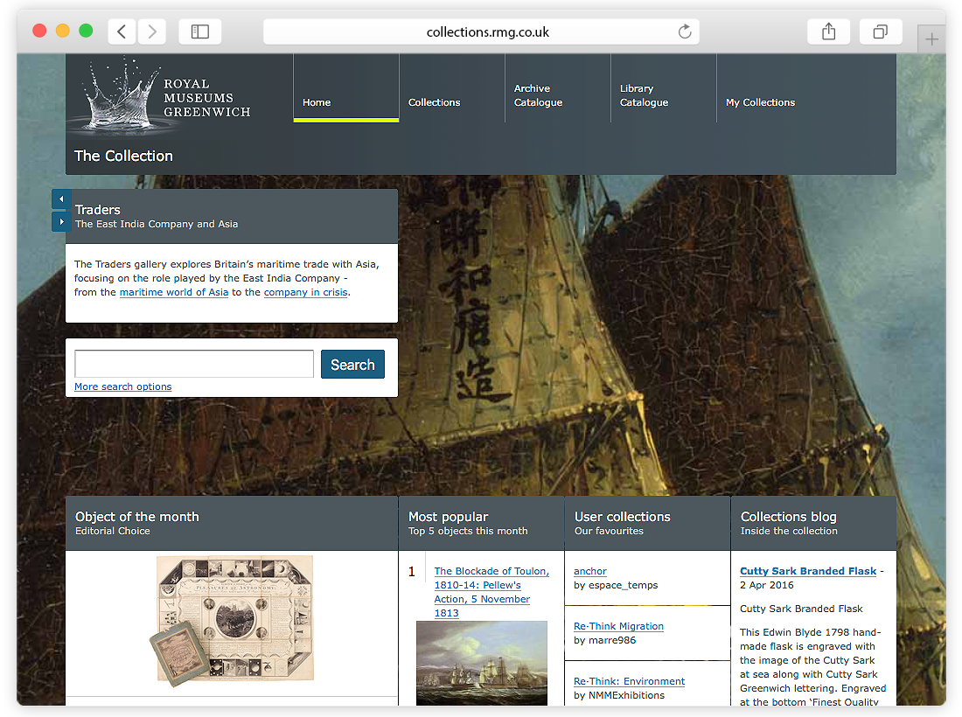Click the 'Collections blog' heading

[x=788, y=517]
